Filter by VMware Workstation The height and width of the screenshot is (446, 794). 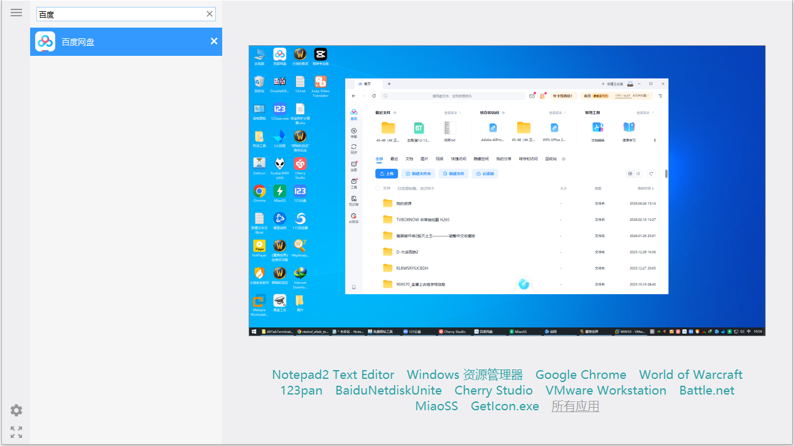[x=606, y=390]
